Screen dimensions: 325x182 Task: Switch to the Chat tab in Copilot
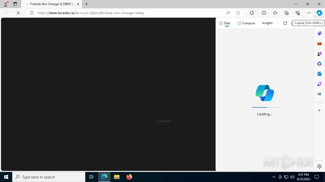(x=224, y=23)
